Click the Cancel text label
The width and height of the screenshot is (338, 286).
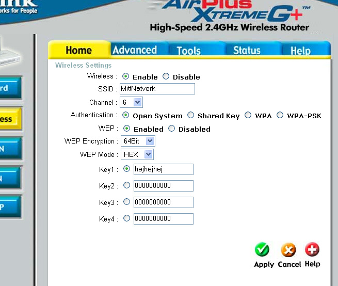pyautogui.click(x=289, y=264)
